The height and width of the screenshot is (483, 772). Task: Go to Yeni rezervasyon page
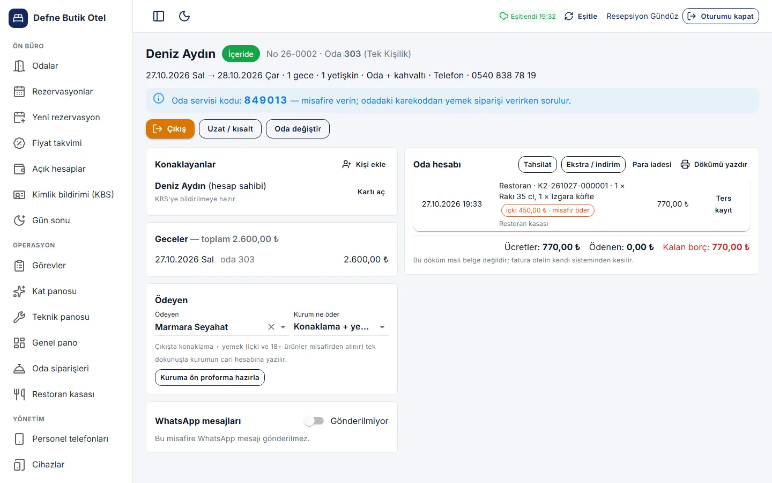[x=66, y=118]
